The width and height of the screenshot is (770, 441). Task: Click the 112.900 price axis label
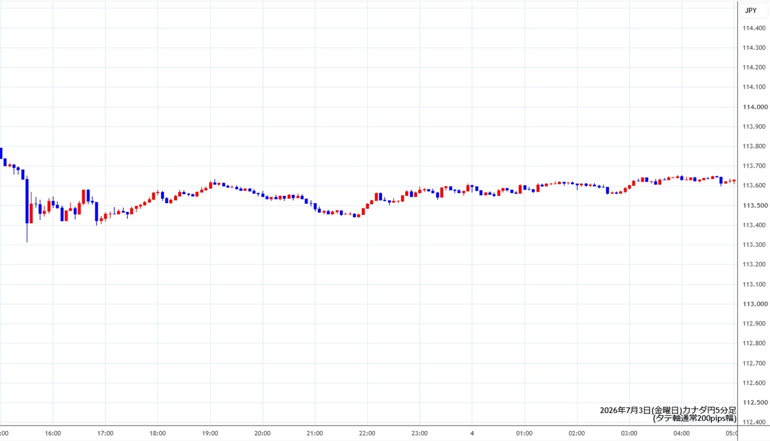[x=753, y=323]
